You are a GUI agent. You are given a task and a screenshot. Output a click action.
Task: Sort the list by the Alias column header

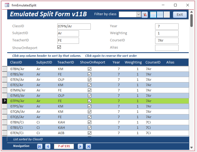tap(170, 62)
